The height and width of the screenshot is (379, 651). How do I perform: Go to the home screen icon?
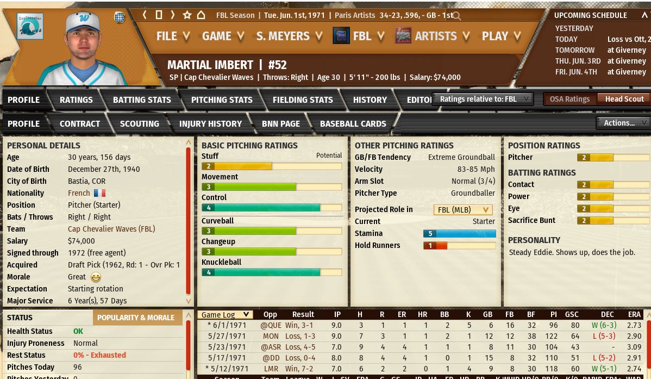point(201,15)
